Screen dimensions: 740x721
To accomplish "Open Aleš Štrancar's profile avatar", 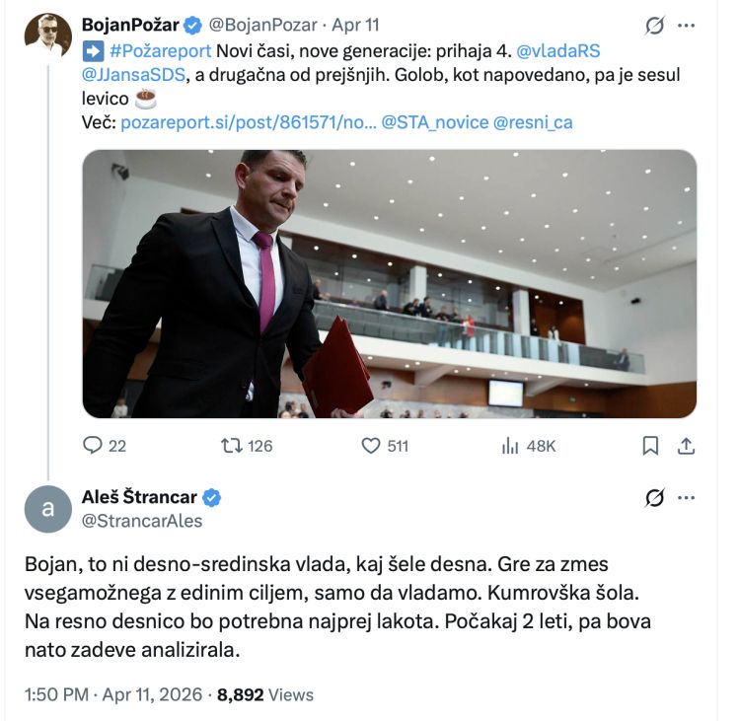I will [x=48, y=509].
